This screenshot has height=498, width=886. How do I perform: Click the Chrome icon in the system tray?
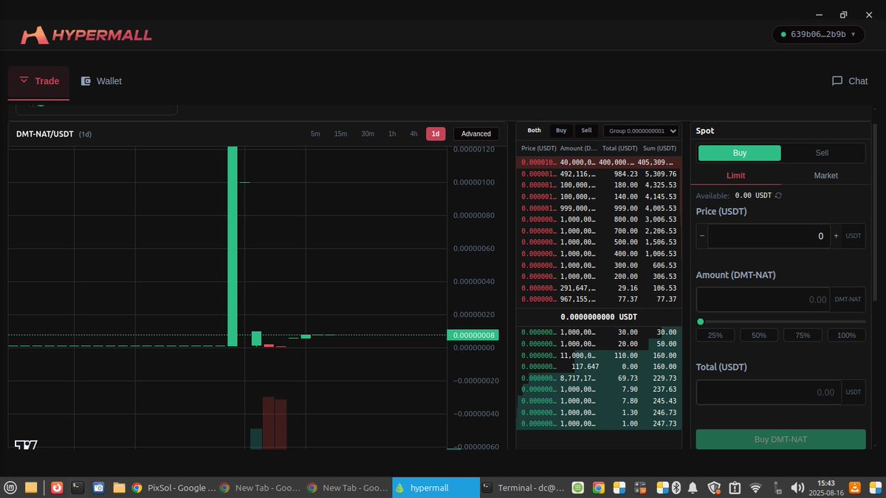(x=599, y=488)
